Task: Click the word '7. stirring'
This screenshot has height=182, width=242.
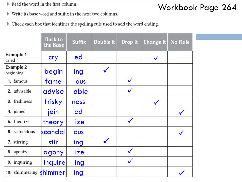Action: coord(18,142)
